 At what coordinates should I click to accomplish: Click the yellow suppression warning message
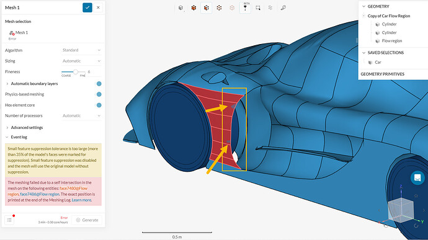tap(53, 160)
